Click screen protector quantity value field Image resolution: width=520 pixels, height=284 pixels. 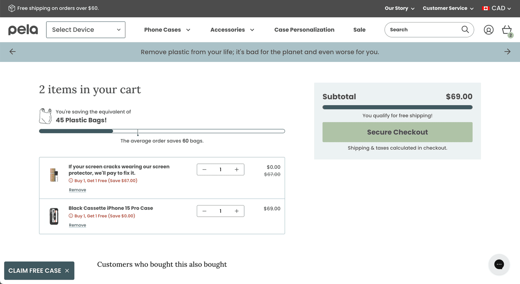tap(221, 169)
